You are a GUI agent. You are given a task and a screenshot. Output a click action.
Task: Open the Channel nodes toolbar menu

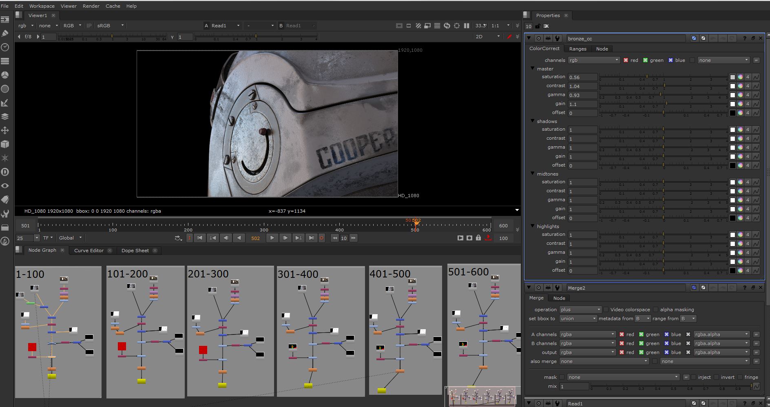tap(5, 61)
